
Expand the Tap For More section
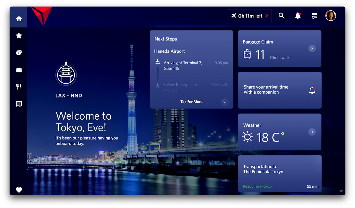191,102
